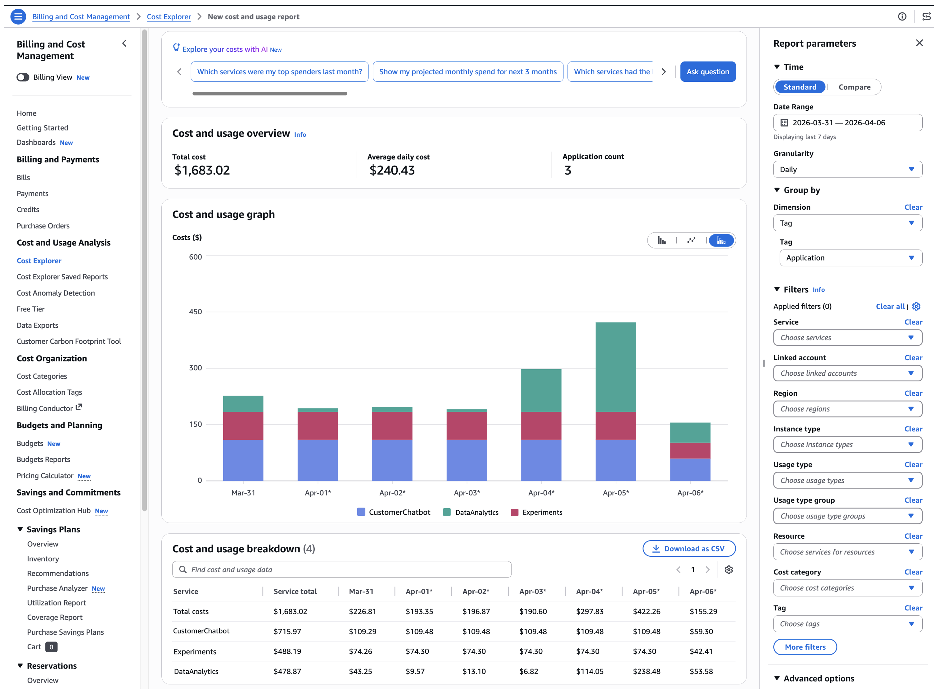Open the Tag dimension dropdown
941x695 pixels.
847,223
